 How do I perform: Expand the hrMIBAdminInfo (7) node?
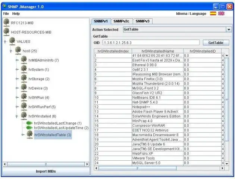pos(17,60)
